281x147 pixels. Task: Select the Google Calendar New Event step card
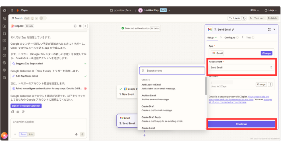[x=127, y=91]
